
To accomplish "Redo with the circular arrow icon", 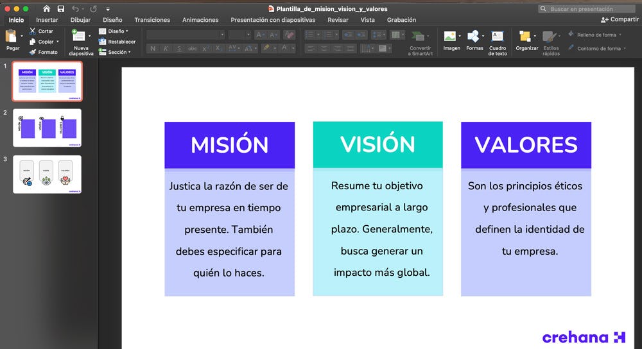I will [x=93, y=8].
